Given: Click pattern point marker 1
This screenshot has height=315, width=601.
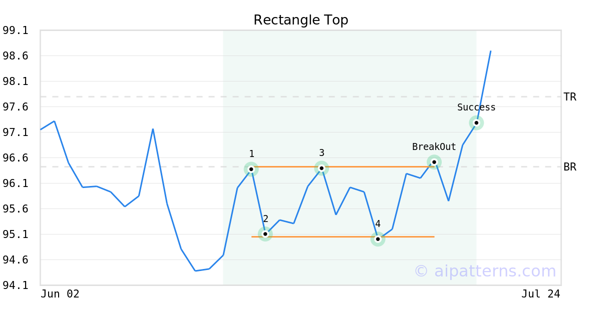Looking at the screenshot, I should (x=251, y=169).
